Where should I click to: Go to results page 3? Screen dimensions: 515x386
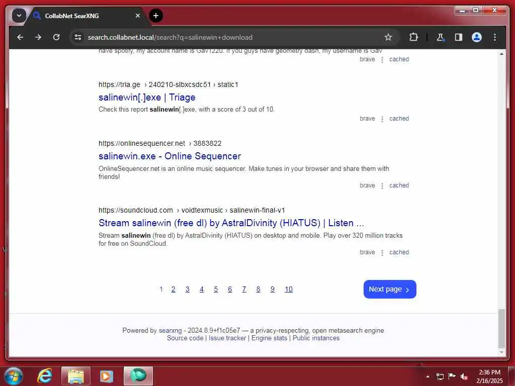click(188, 289)
